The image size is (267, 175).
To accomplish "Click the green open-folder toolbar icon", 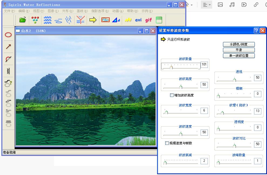I will click(x=23, y=20).
